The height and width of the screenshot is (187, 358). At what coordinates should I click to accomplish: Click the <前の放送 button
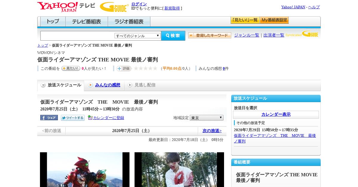(52, 131)
